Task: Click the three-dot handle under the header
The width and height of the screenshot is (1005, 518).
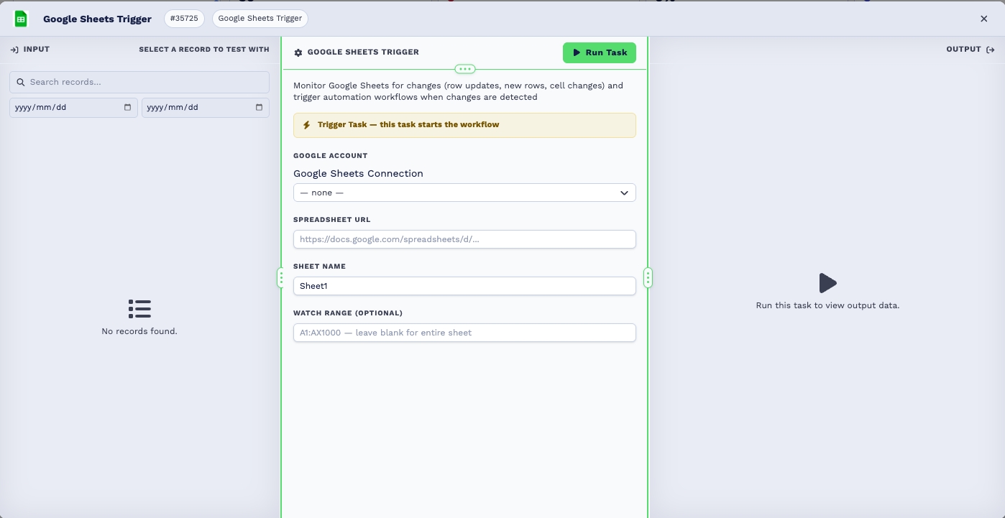Action: [x=465, y=69]
